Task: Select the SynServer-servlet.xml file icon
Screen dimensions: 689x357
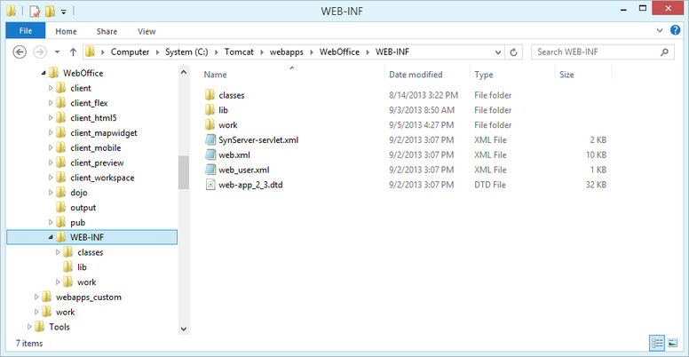Action: point(211,139)
